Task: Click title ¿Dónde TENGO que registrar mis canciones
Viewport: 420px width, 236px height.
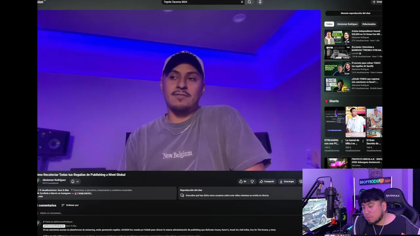Action: tap(366, 80)
